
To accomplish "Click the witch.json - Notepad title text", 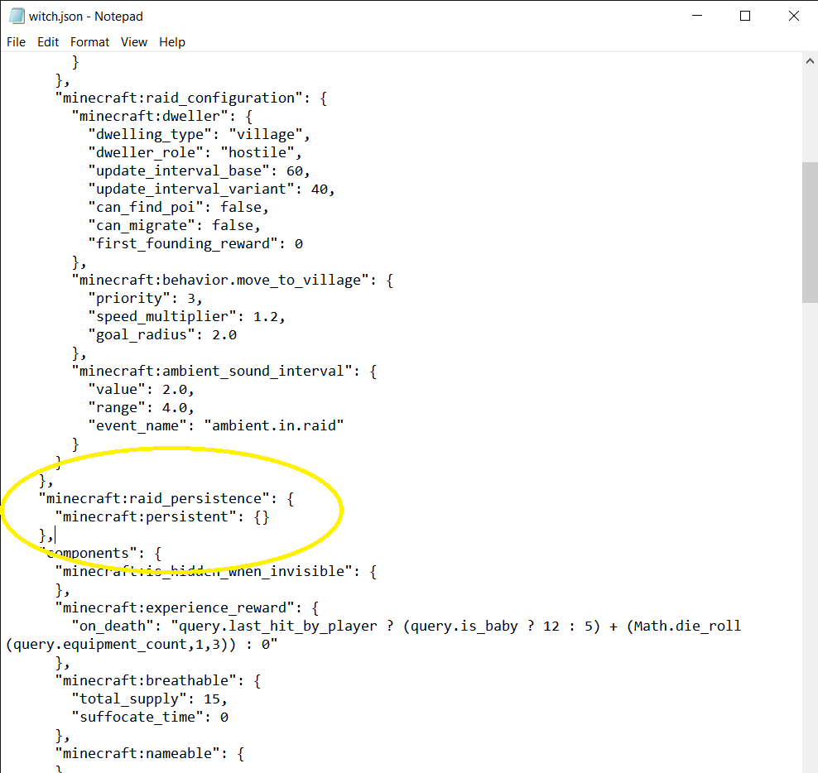I will tap(86, 17).
